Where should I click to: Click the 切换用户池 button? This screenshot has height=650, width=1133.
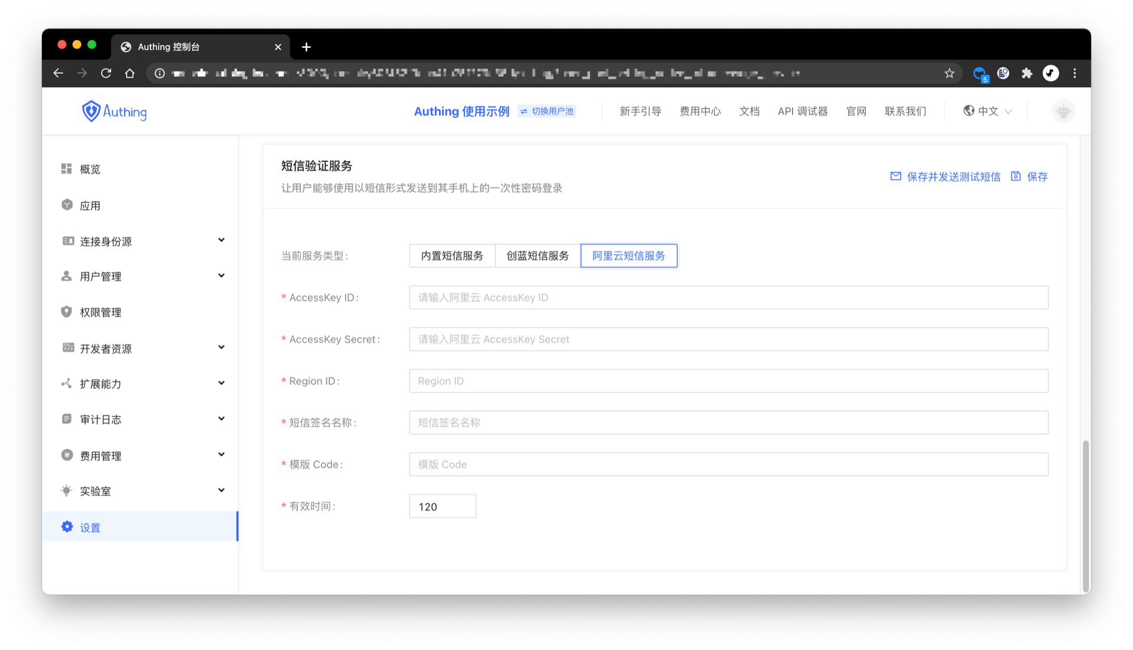[x=547, y=111]
